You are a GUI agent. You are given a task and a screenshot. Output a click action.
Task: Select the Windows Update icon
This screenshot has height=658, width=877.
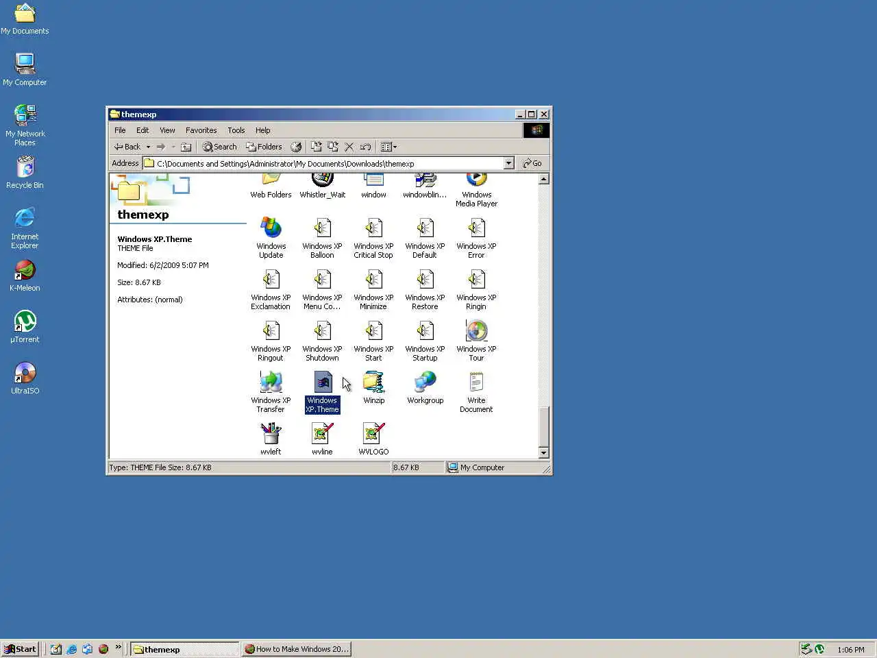tap(271, 238)
